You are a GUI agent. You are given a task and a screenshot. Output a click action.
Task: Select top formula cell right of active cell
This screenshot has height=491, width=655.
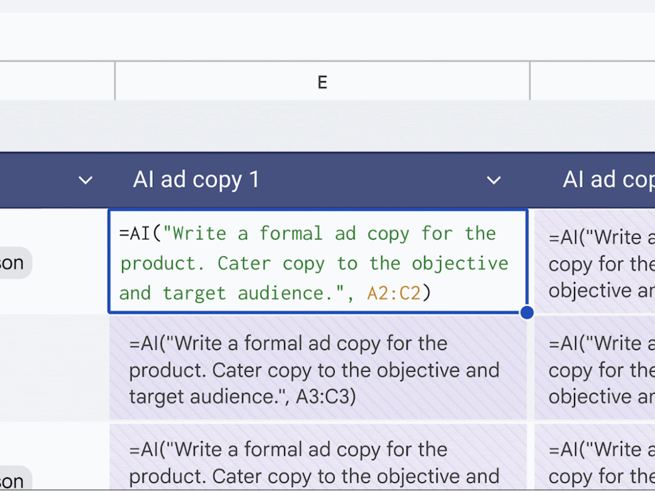595,263
